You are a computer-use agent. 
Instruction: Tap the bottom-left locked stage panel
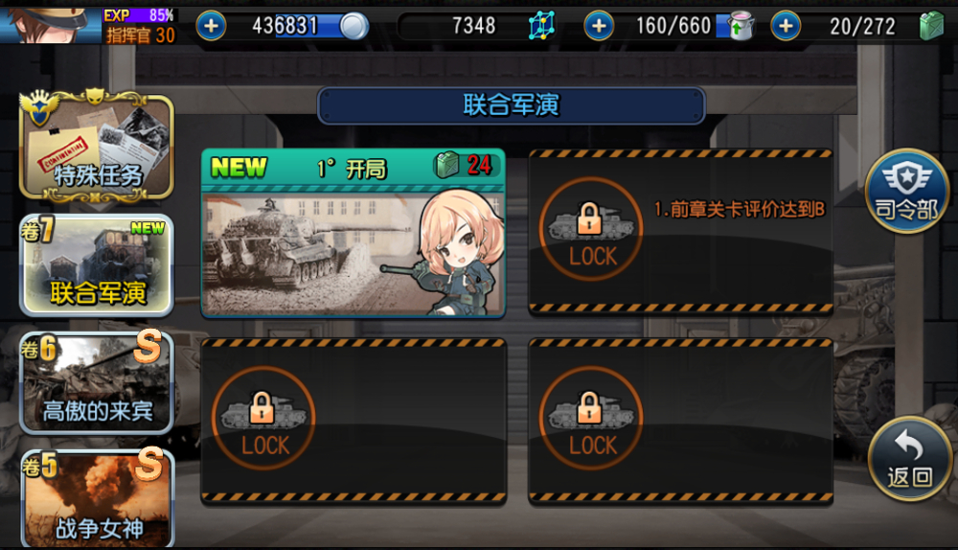tap(354, 421)
